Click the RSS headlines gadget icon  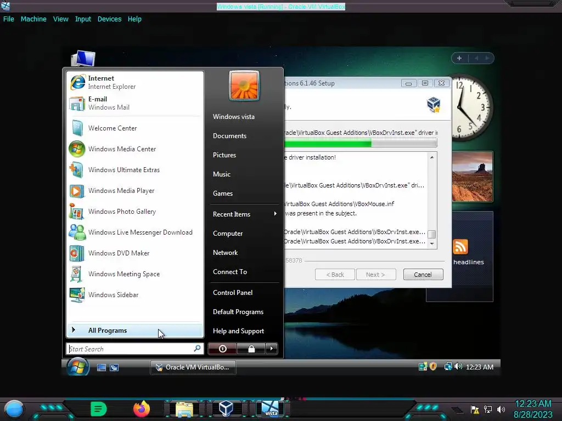tap(460, 247)
